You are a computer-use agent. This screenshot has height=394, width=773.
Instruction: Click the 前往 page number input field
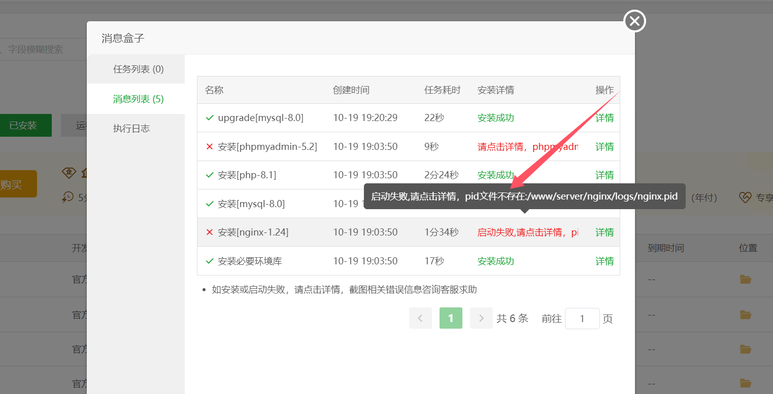pos(582,319)
